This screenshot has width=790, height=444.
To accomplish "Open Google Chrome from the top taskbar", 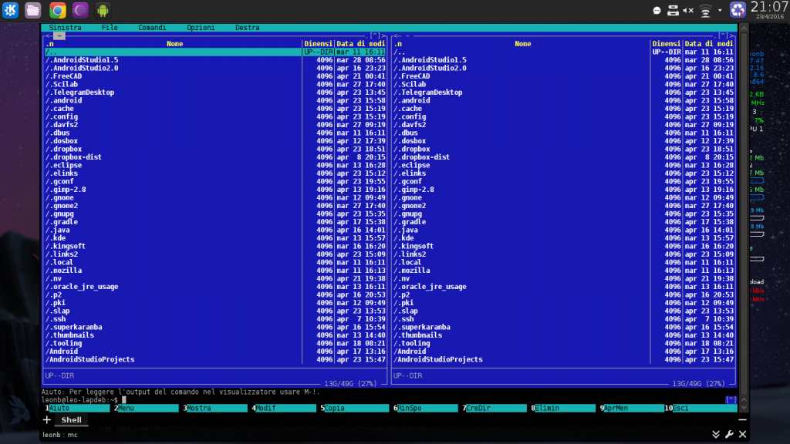I will pyautogui.click(x=57, y=10).
